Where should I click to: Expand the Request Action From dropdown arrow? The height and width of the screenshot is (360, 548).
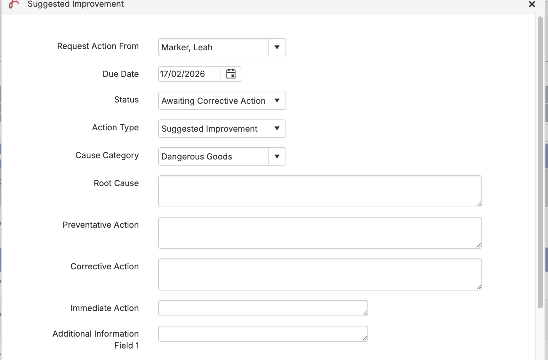(x=277, y=47)
